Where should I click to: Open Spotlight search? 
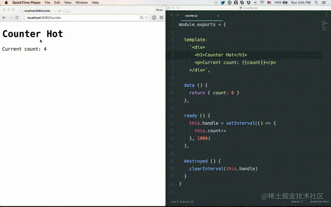click(316, 3)
